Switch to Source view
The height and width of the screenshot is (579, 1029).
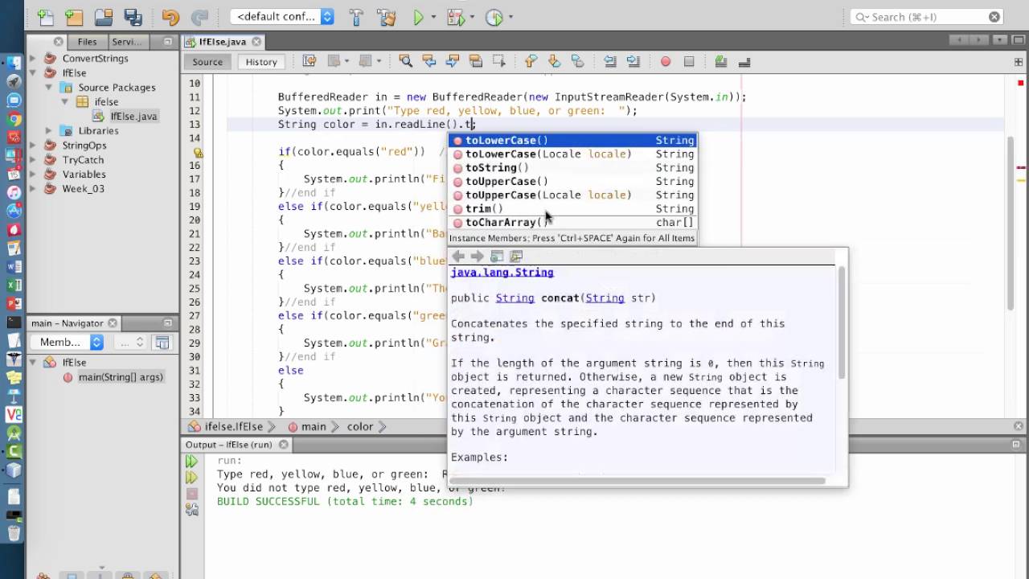pos(207,62)
